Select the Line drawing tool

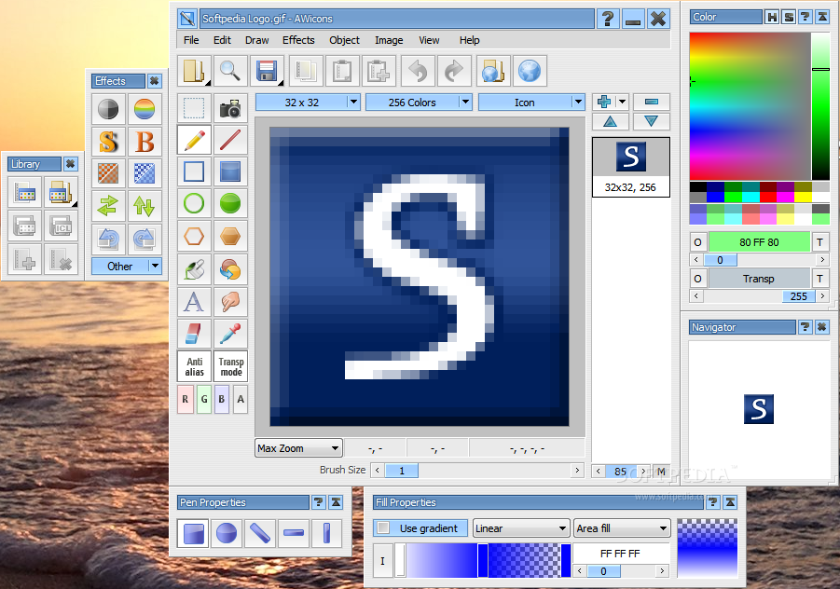coord(230,141)
